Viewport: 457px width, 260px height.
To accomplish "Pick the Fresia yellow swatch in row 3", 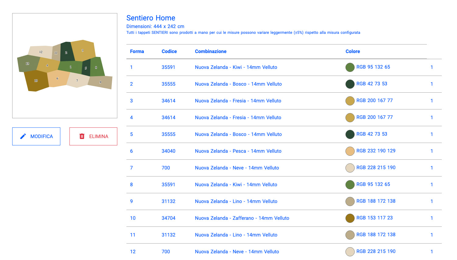I will coord(350,101).
